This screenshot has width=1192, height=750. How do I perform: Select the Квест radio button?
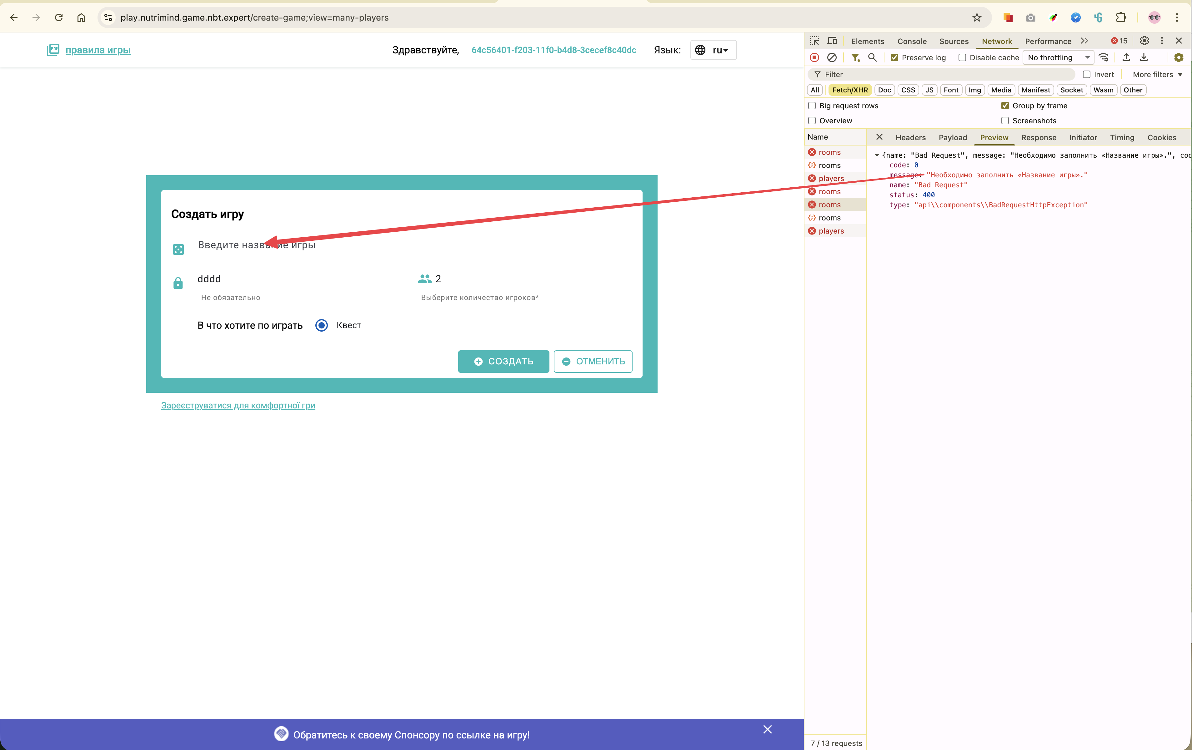pos(322,325)
